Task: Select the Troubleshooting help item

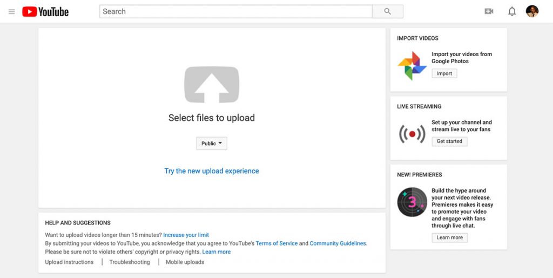Action: click(130, 262)
